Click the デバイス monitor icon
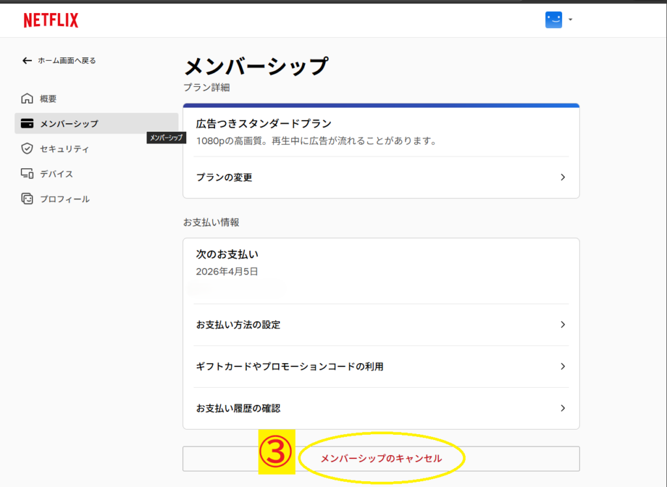Screen dimensions: 667x487 pos(27,174)
